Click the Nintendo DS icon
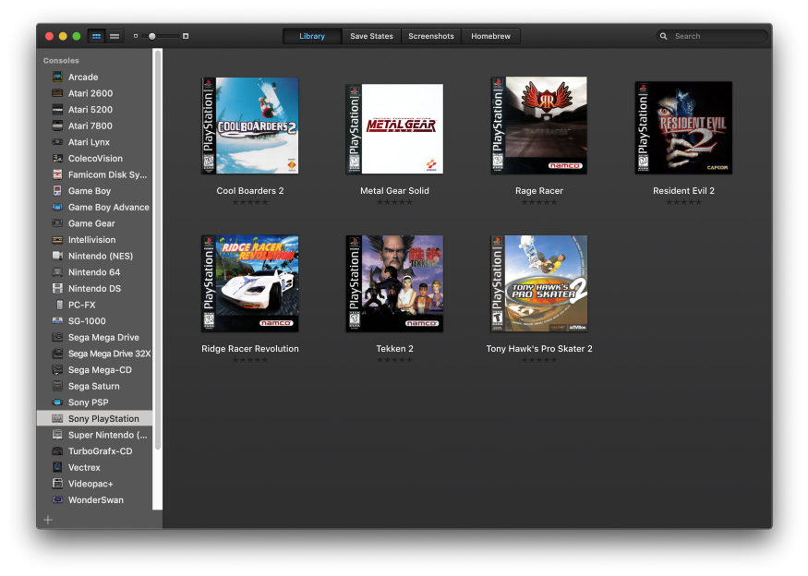808x576 pixels. tap(57, 289)
